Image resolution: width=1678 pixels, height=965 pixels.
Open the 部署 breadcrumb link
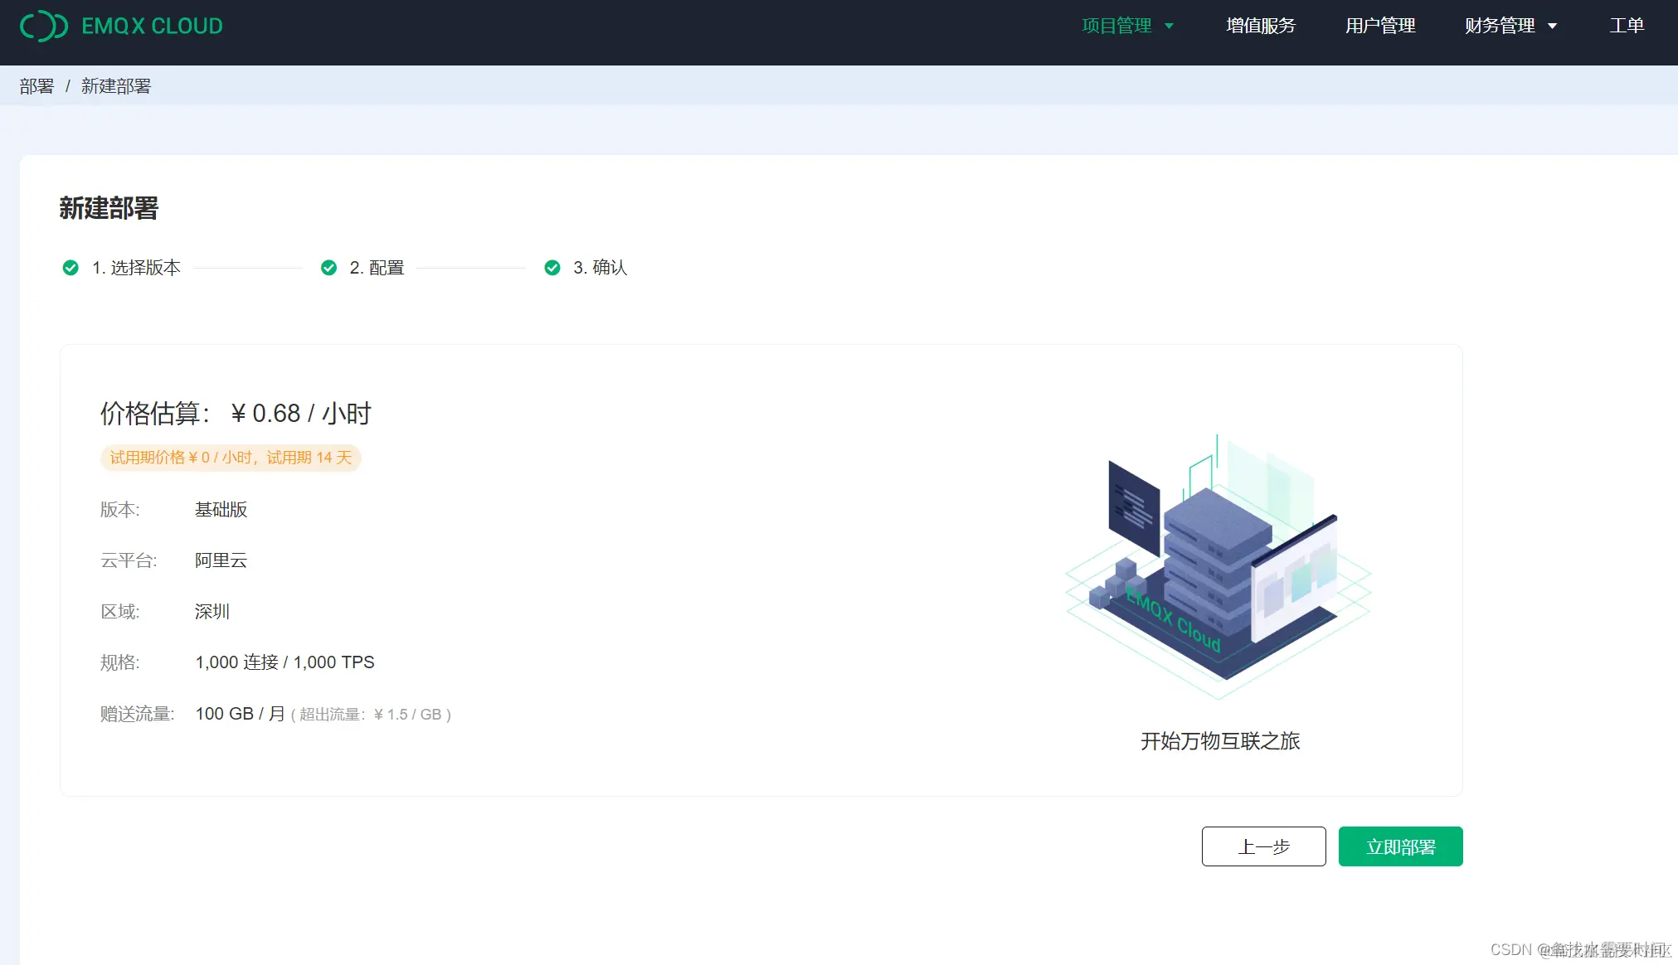[36, 86]
